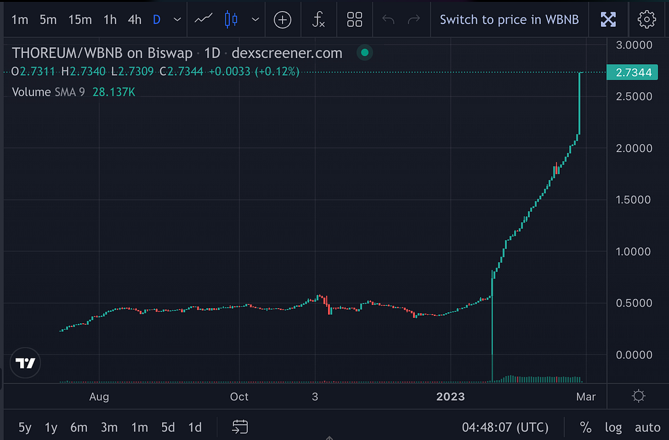Redo the last chart action
This screenshot has width=669, height=440.
click(414, 19)
